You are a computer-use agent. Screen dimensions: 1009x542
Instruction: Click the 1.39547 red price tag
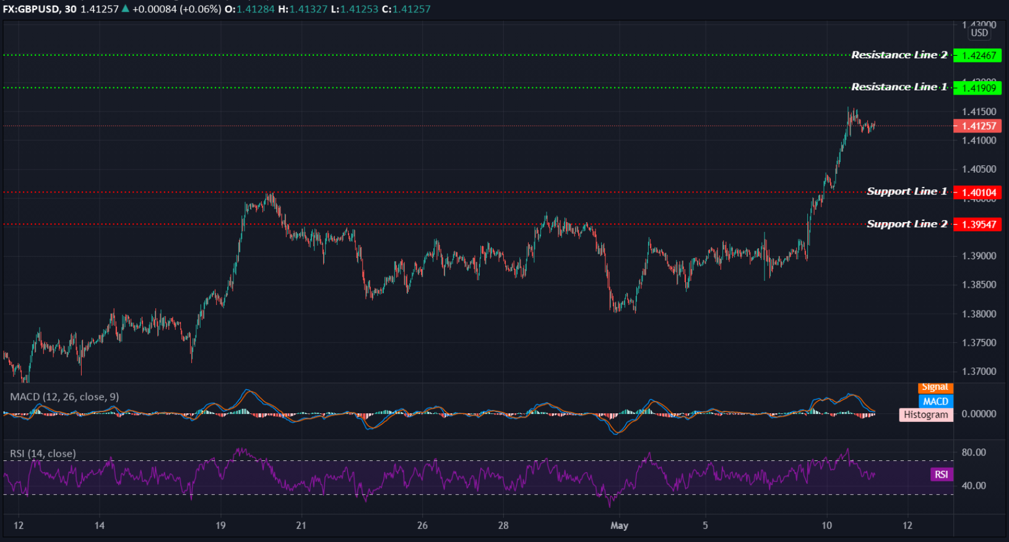click(977, 225)
